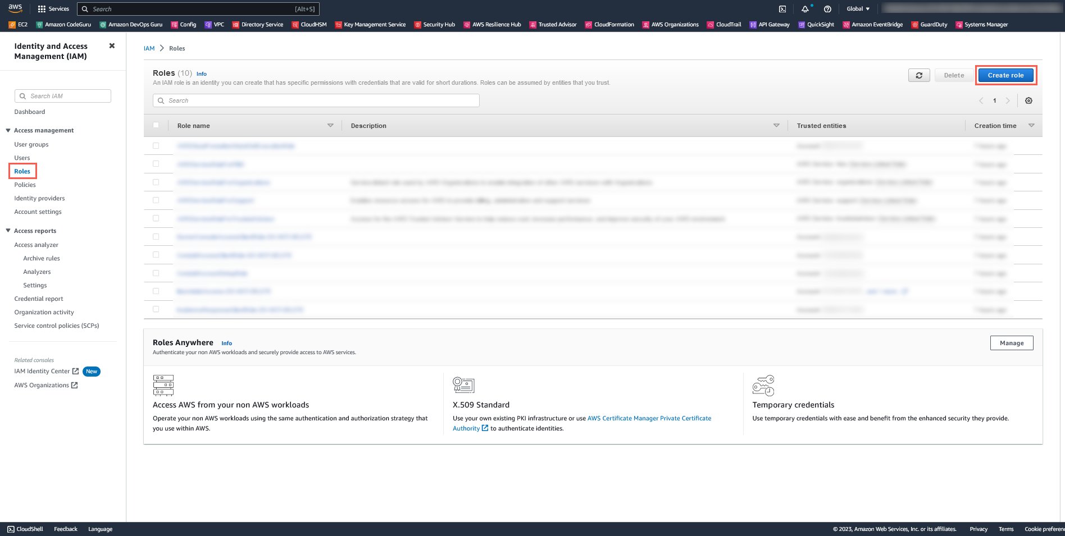The width and height of the screenshot is (1065, 536).
Task: Focus the top AWS console search bar
Action: (198, 9)
